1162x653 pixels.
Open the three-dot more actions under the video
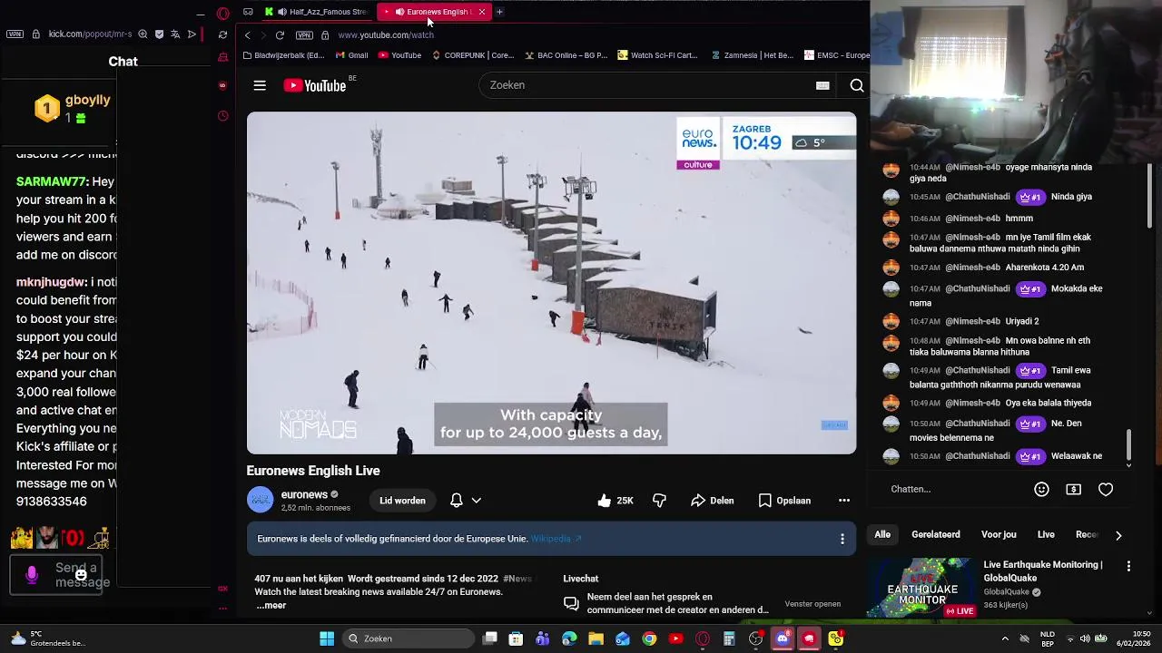844,501
